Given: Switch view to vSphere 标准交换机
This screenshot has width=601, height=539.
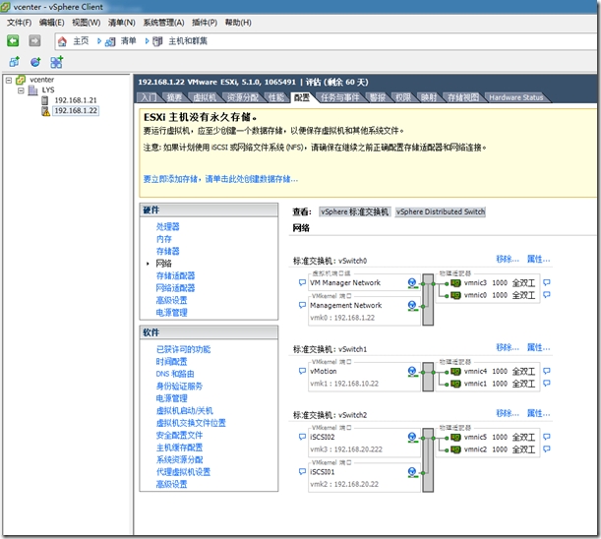Looking at the screenshot, I should [354, 212].
